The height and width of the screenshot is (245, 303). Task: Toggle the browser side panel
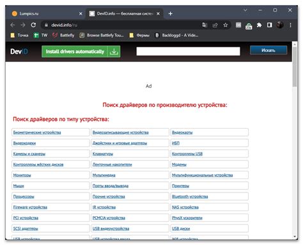point(270,25)
